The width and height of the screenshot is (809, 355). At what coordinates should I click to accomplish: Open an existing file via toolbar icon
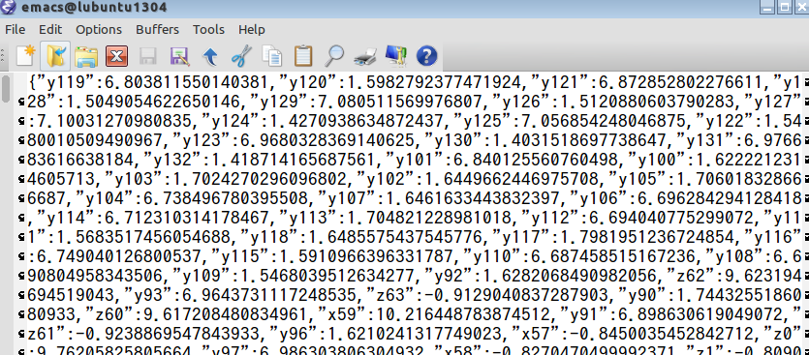point(56,56)
